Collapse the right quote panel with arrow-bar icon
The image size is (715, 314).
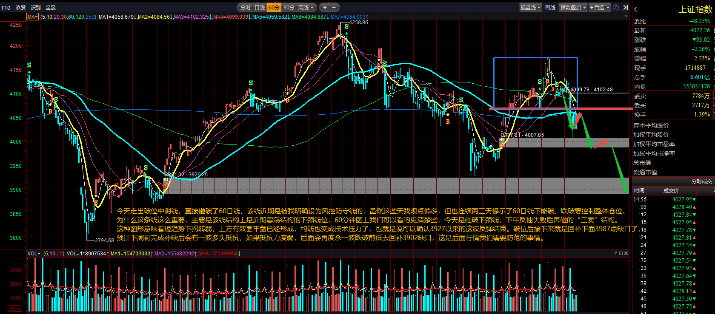pos(626,7)
